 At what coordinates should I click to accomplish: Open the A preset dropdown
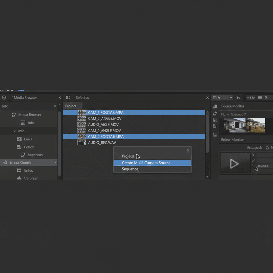(x=222, y=98)
